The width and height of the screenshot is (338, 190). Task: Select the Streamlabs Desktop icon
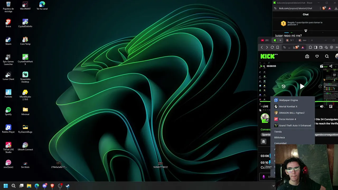click(25, 77)
